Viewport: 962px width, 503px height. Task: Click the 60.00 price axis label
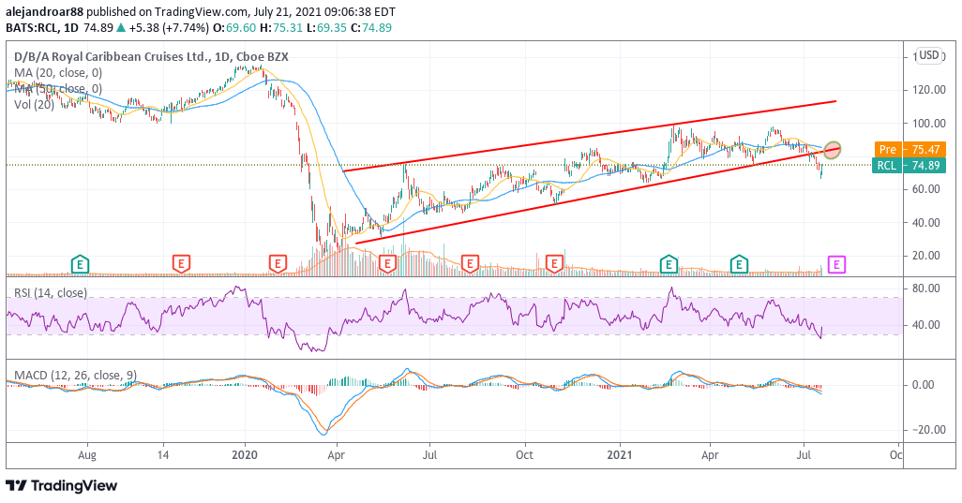pyautogui.click(x=925, y=189)
